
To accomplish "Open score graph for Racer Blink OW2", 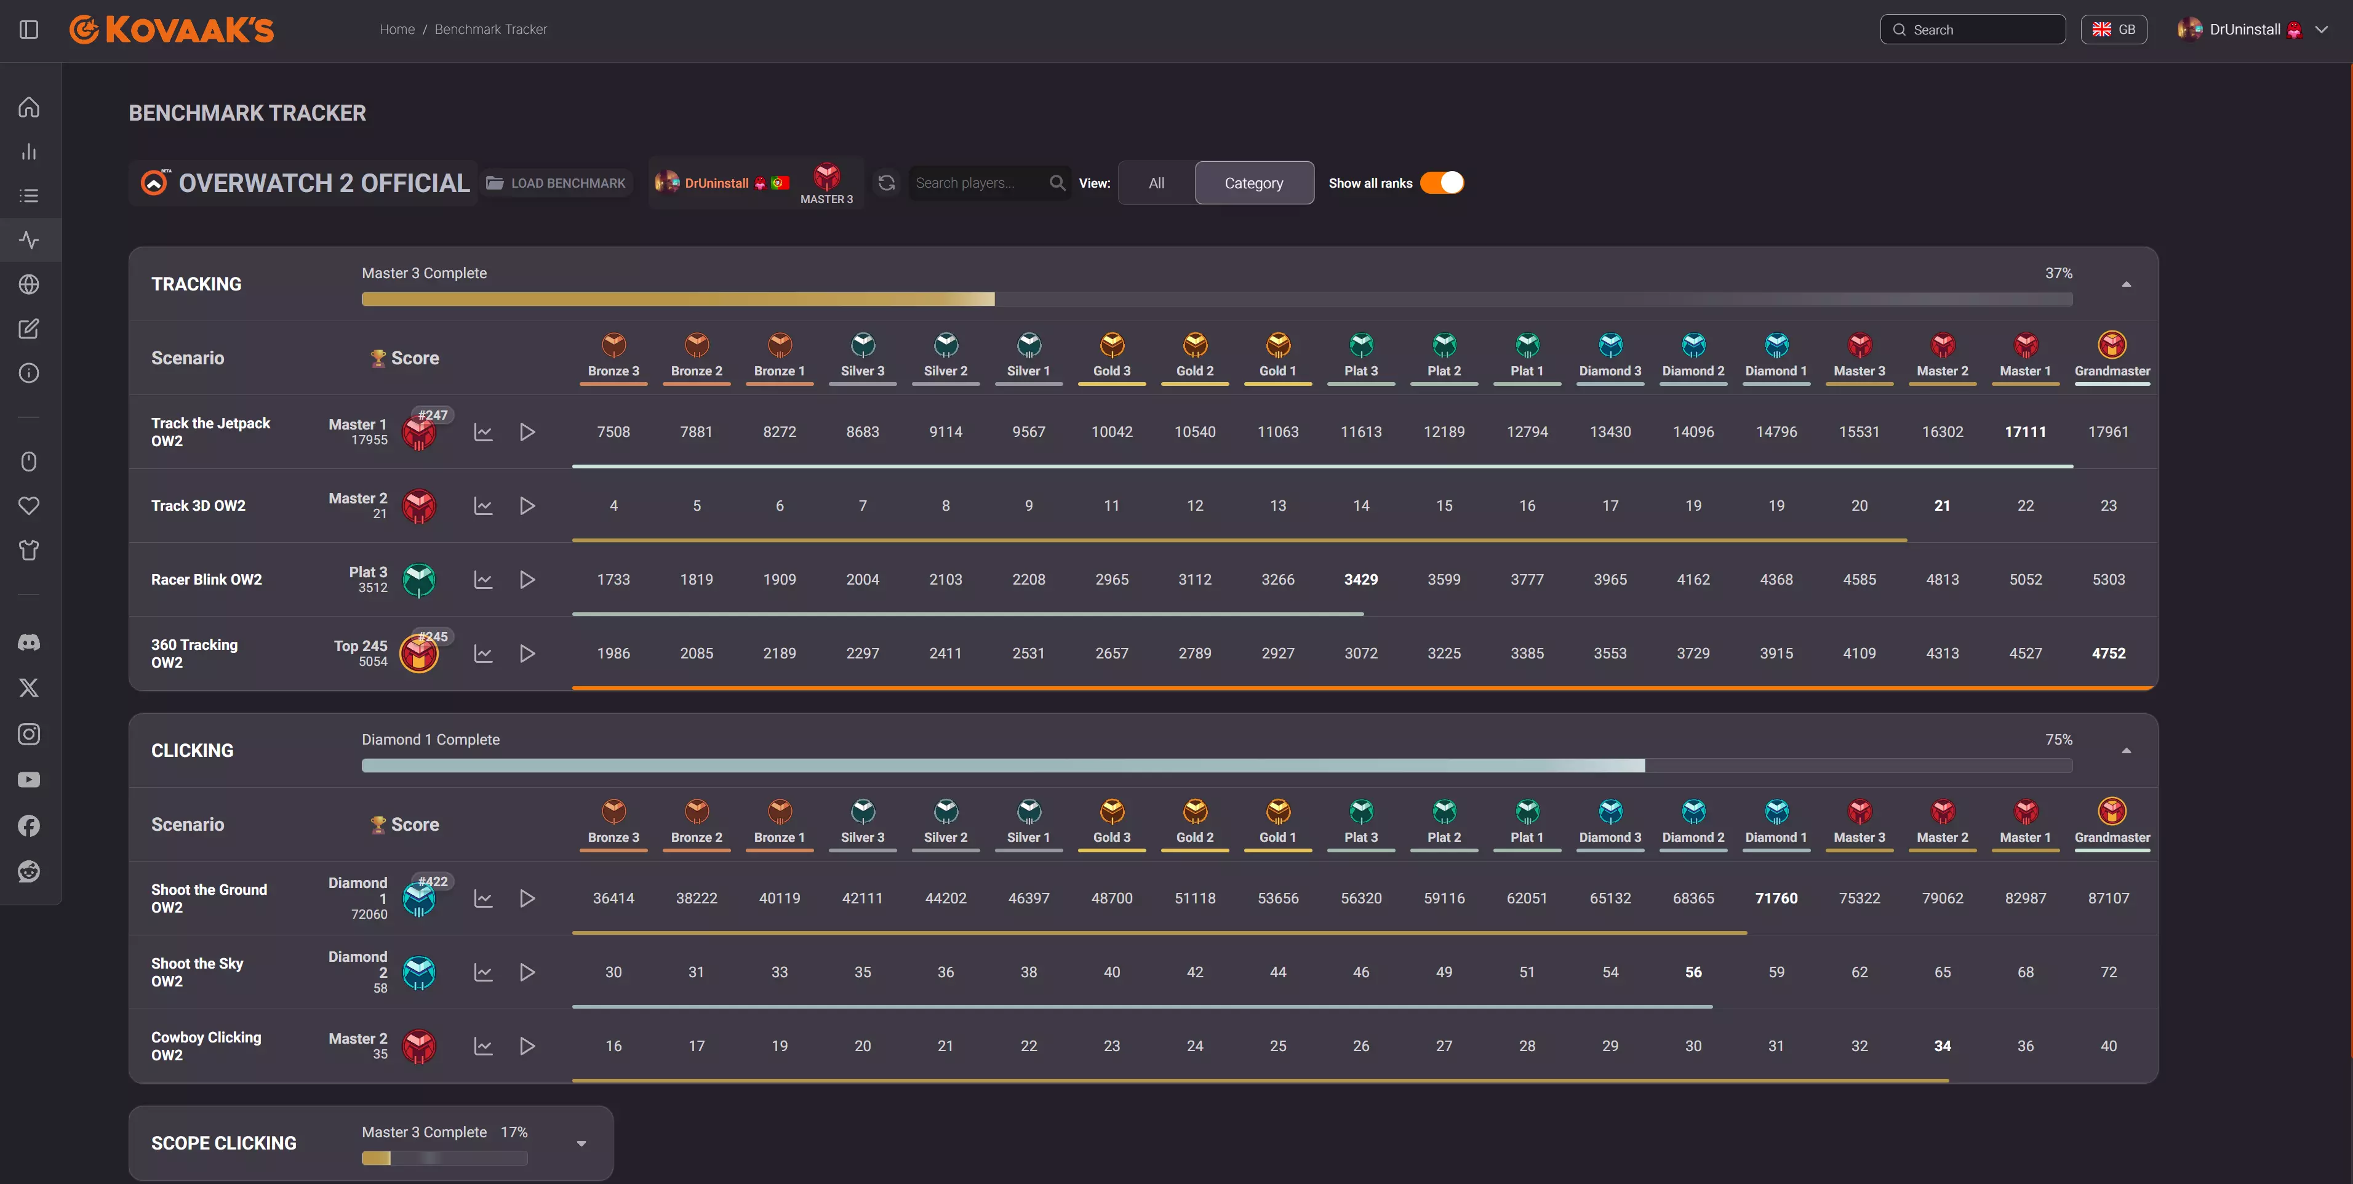I will (x=483, y=579).
